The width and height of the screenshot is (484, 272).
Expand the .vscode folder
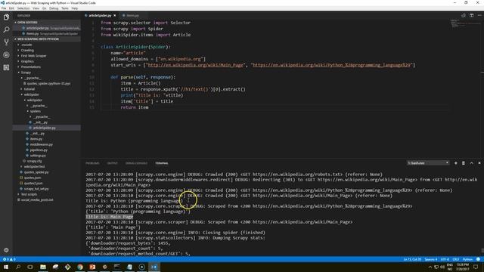click(x=26, y=45)
